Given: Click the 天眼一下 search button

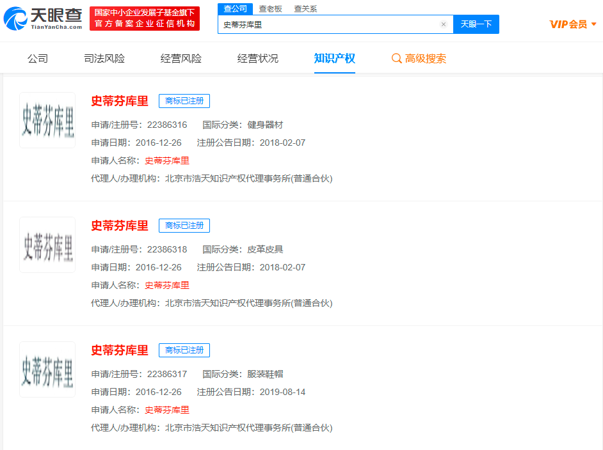Looking at the screenshot, I should click(x=476, y=24).
